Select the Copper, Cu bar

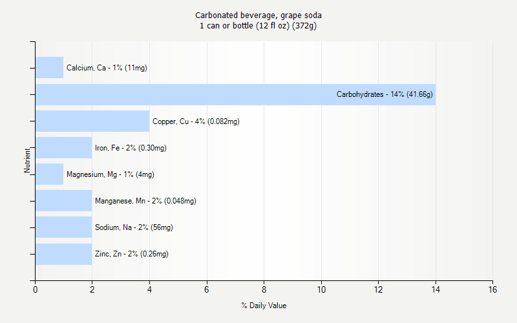click(92, 121)
